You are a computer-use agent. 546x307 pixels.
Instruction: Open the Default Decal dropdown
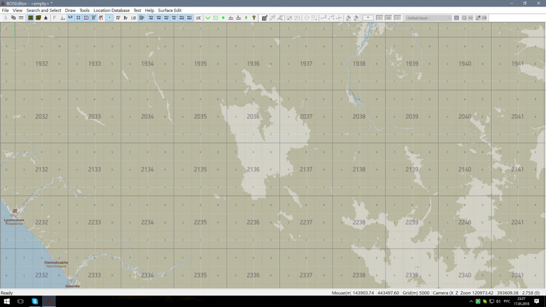tap(428, 18)
